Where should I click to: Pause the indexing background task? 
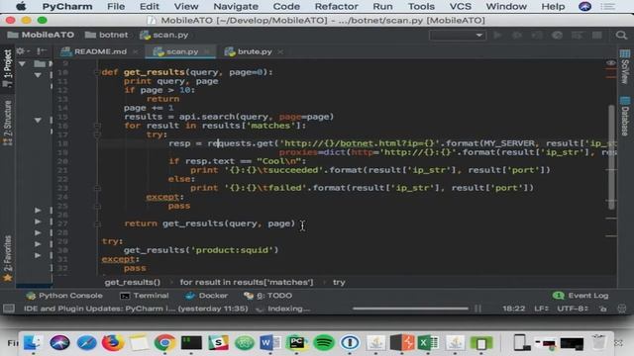477,309
